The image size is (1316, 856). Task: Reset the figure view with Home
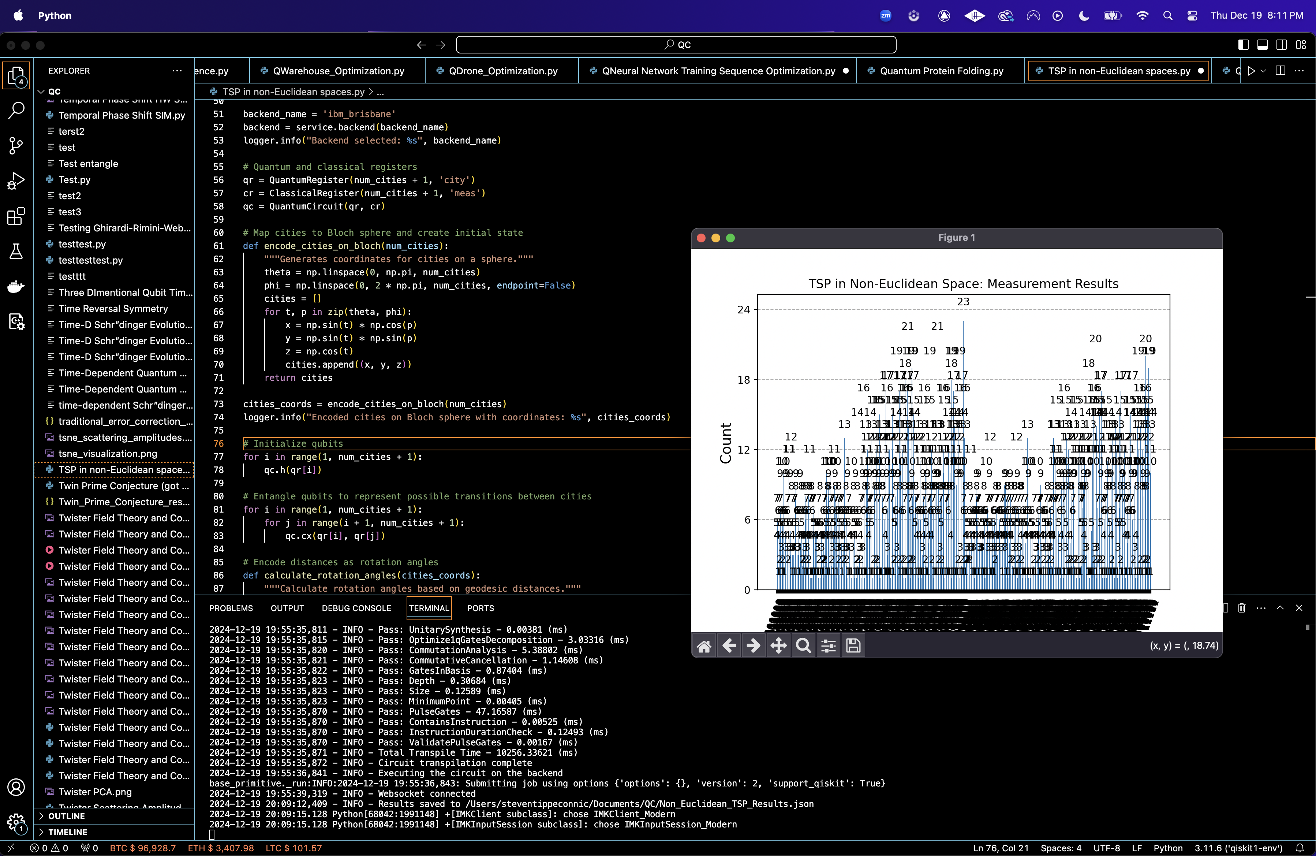pos(704,646)
